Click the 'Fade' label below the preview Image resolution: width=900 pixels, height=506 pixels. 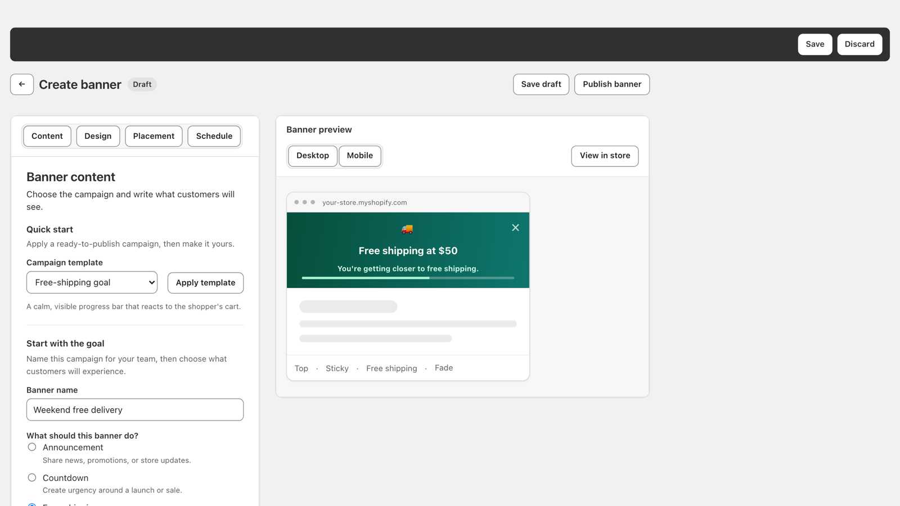444,368
